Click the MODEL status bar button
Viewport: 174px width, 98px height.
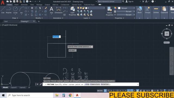pyautogui.click(x=100, y=91)
